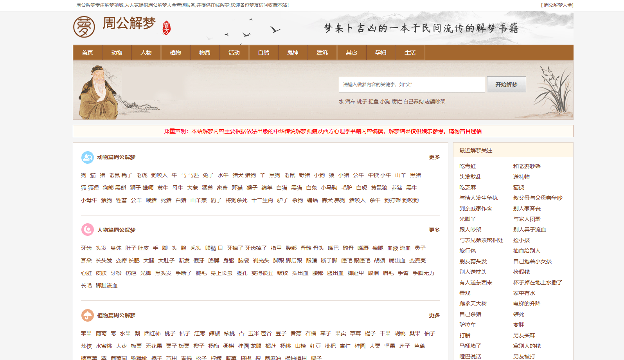This screenshot has height=360, width=624.
Task: Click the 蝙蝠 animal link
Action: coord(313,200)
